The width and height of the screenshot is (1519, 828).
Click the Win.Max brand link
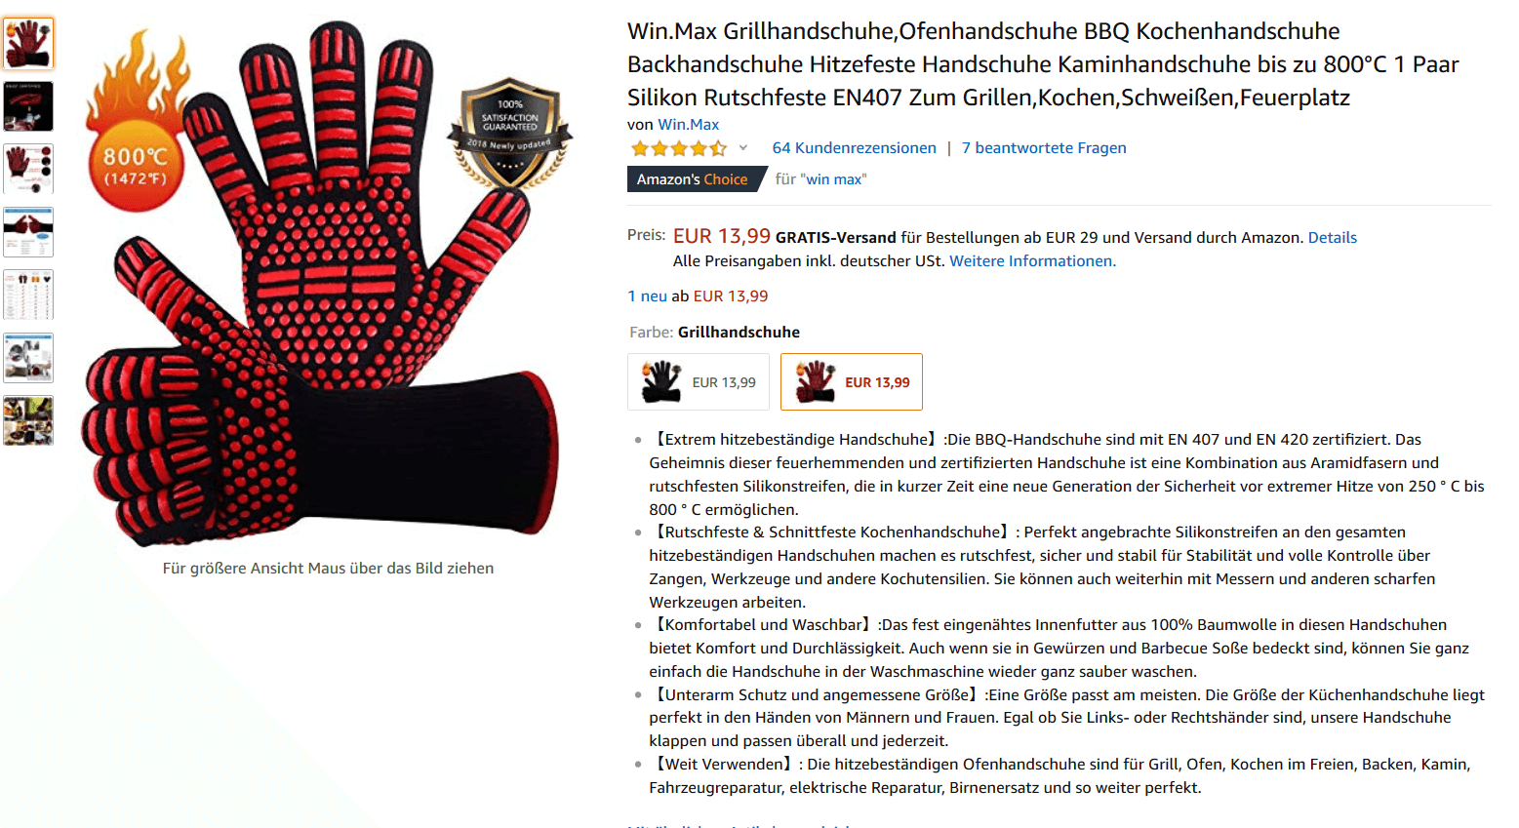688,125
